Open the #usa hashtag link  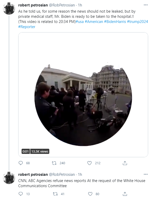(80, 22)
